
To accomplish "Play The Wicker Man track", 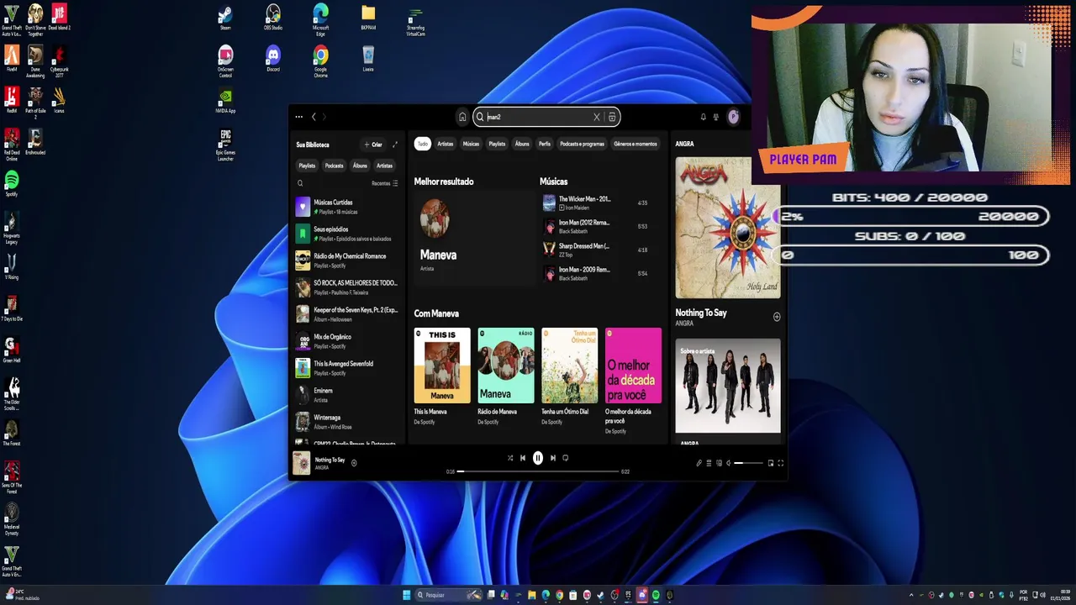I will click(x=599, y=203).
